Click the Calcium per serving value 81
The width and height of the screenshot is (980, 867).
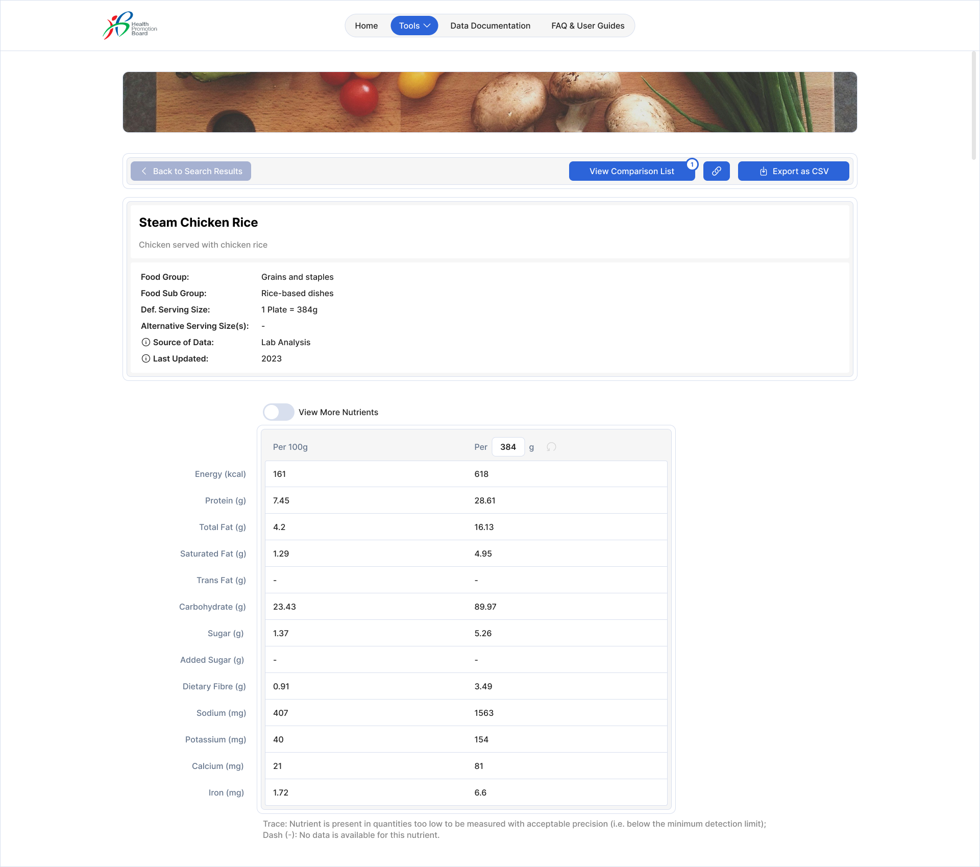pos(479,766)
